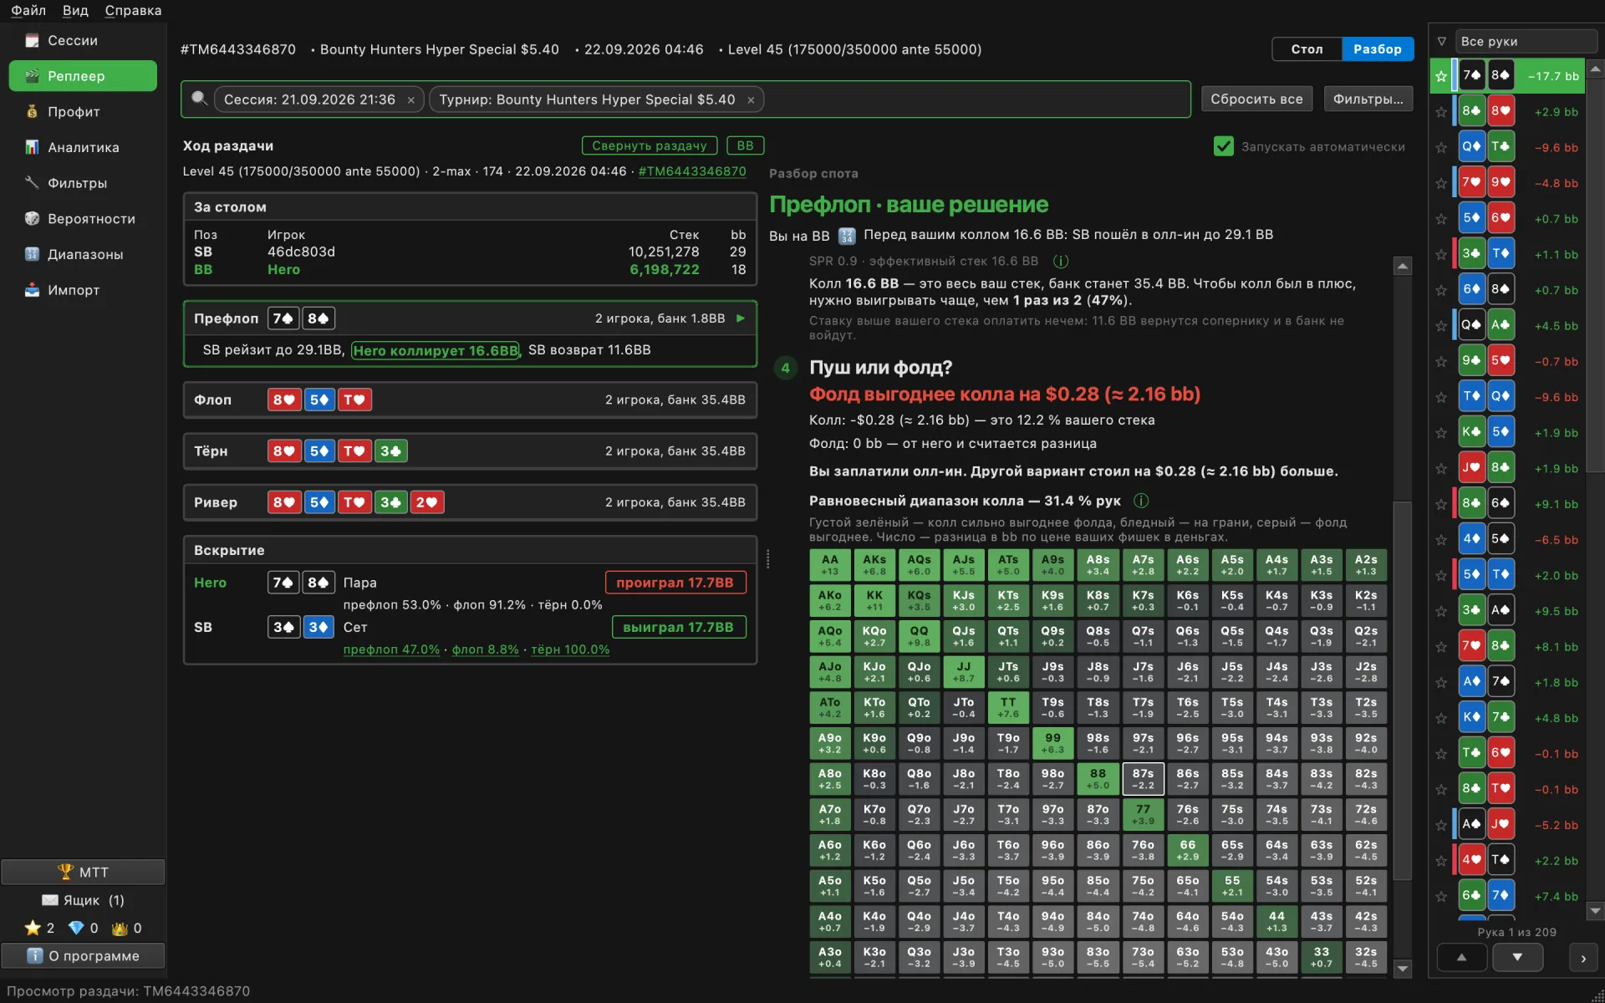
Task: Open the Файл menu
Action: point(28,10)
